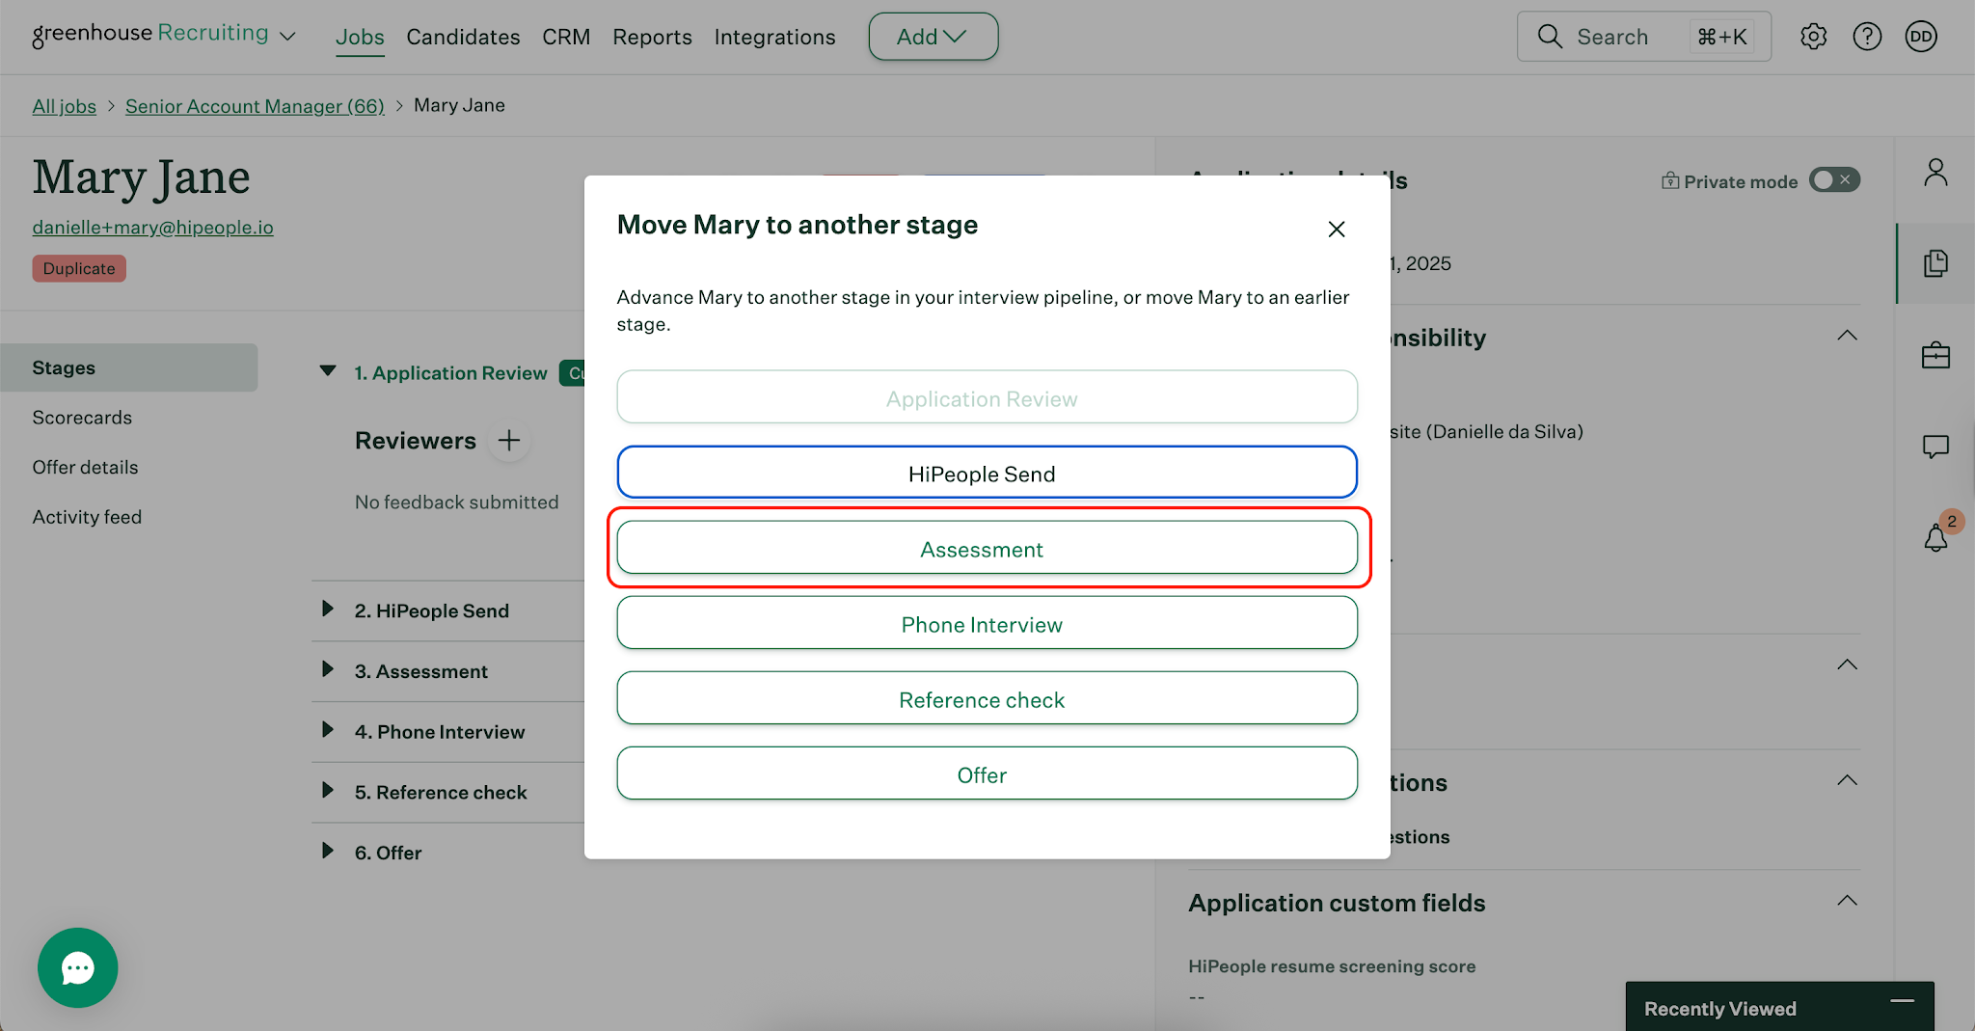
Task: Add a reviewer with the plus icon
Action: pos(509,441)
